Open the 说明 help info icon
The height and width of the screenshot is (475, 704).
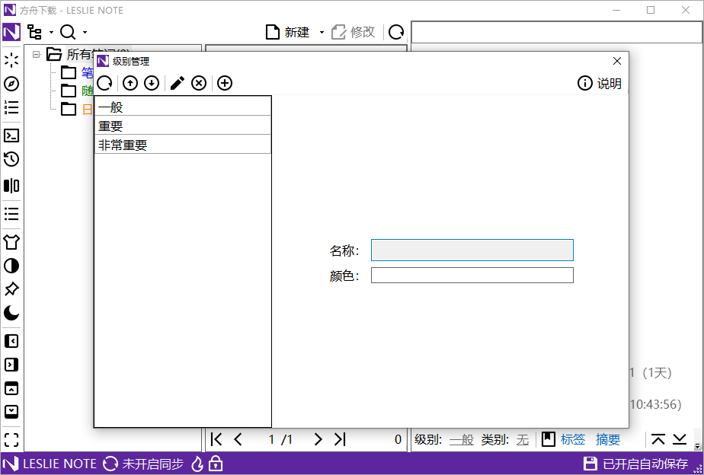(584, 84)
